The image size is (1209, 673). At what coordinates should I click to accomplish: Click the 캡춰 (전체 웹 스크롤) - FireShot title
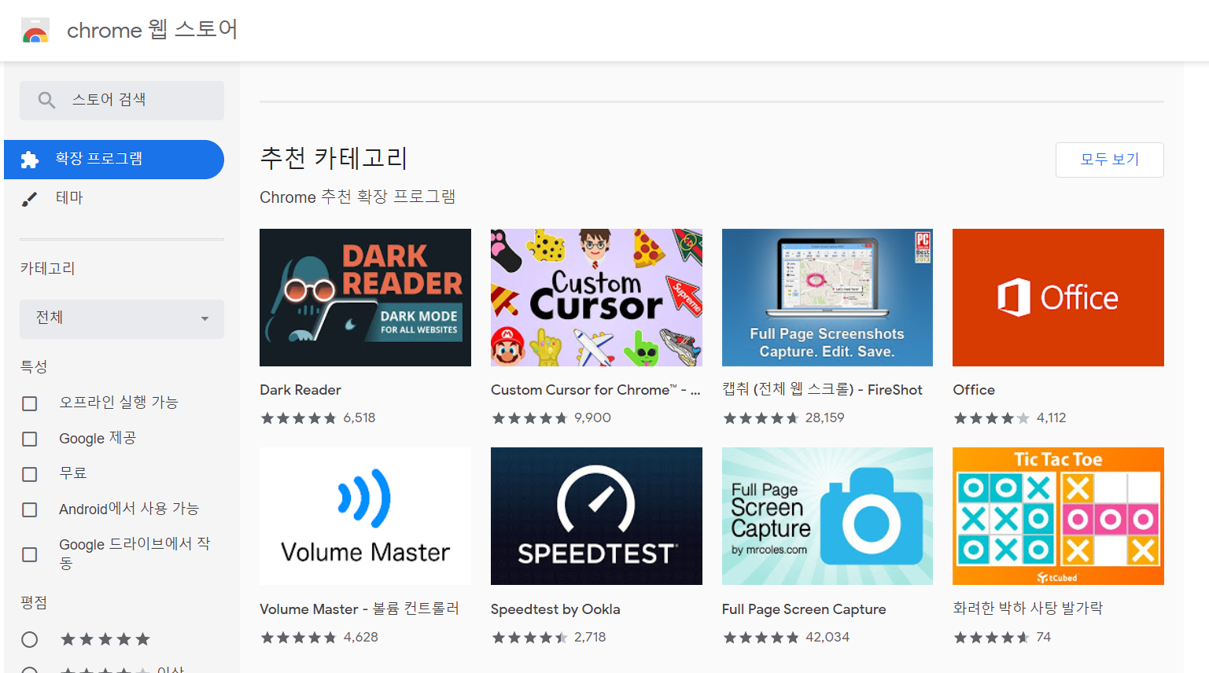[822, 390]
